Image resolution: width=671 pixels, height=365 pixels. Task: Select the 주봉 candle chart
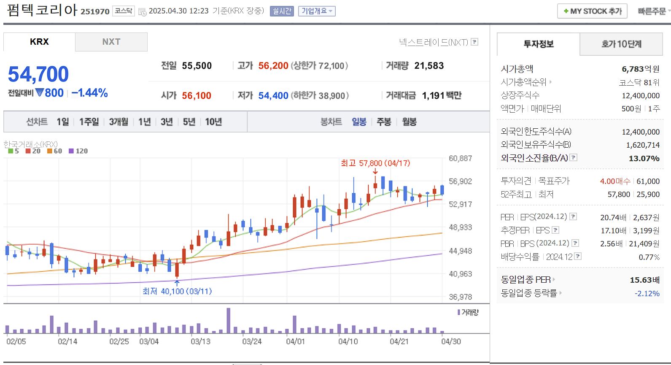(x=384, y=122)
